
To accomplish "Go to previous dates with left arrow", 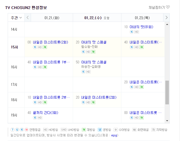I will (27, 18).
